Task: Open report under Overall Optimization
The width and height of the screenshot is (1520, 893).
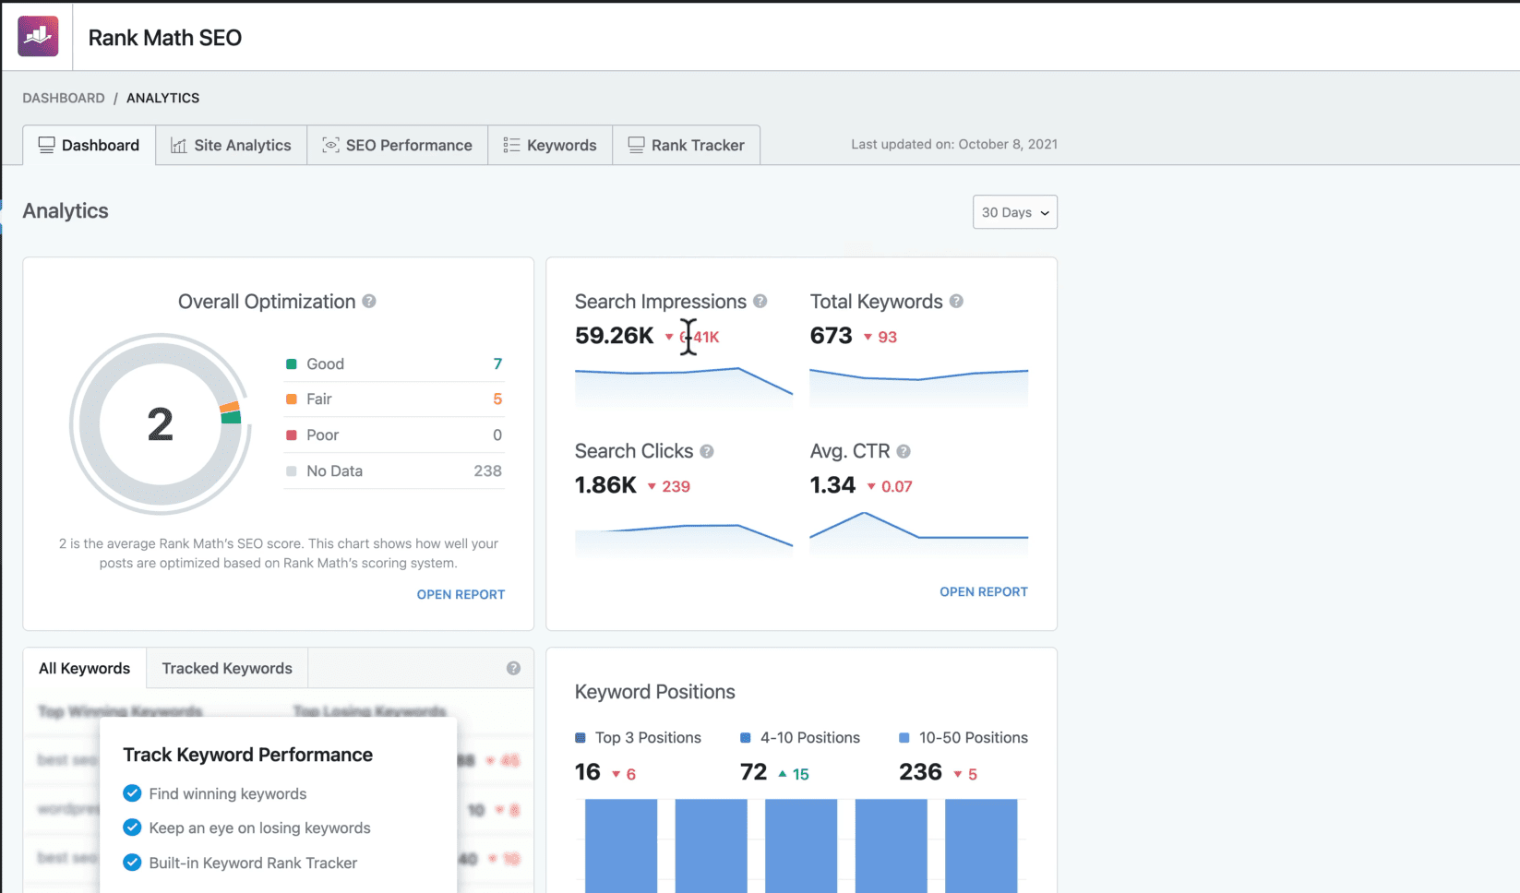Action: (461, 594)
